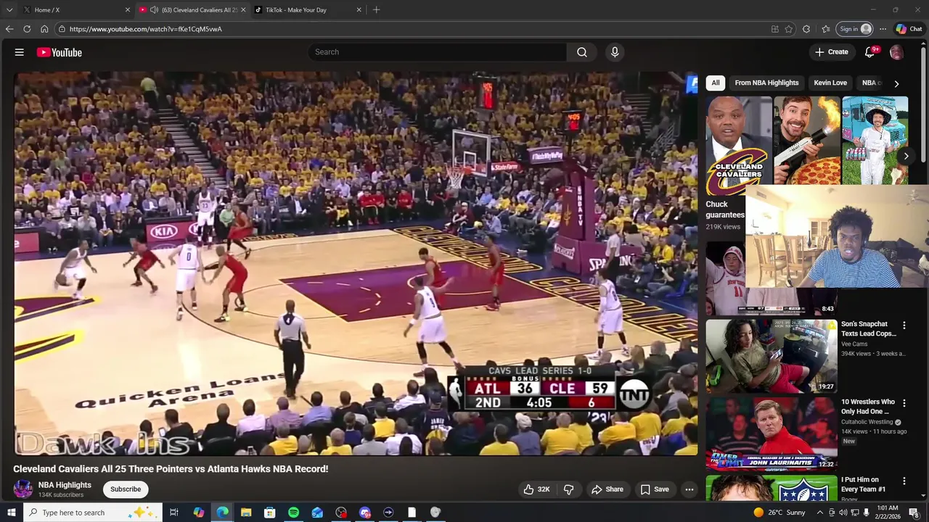Viewport: 929px width, 522px height.
Task: Open the Windows notification center icon
Action: point(914,513)
